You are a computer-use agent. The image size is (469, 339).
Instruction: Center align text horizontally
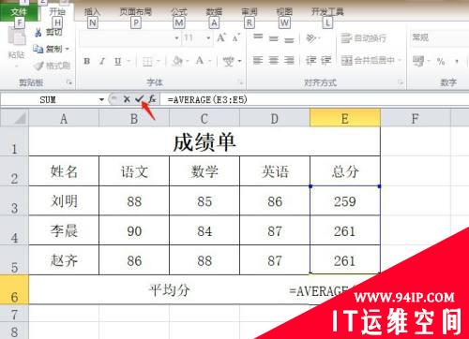point(274,60)
